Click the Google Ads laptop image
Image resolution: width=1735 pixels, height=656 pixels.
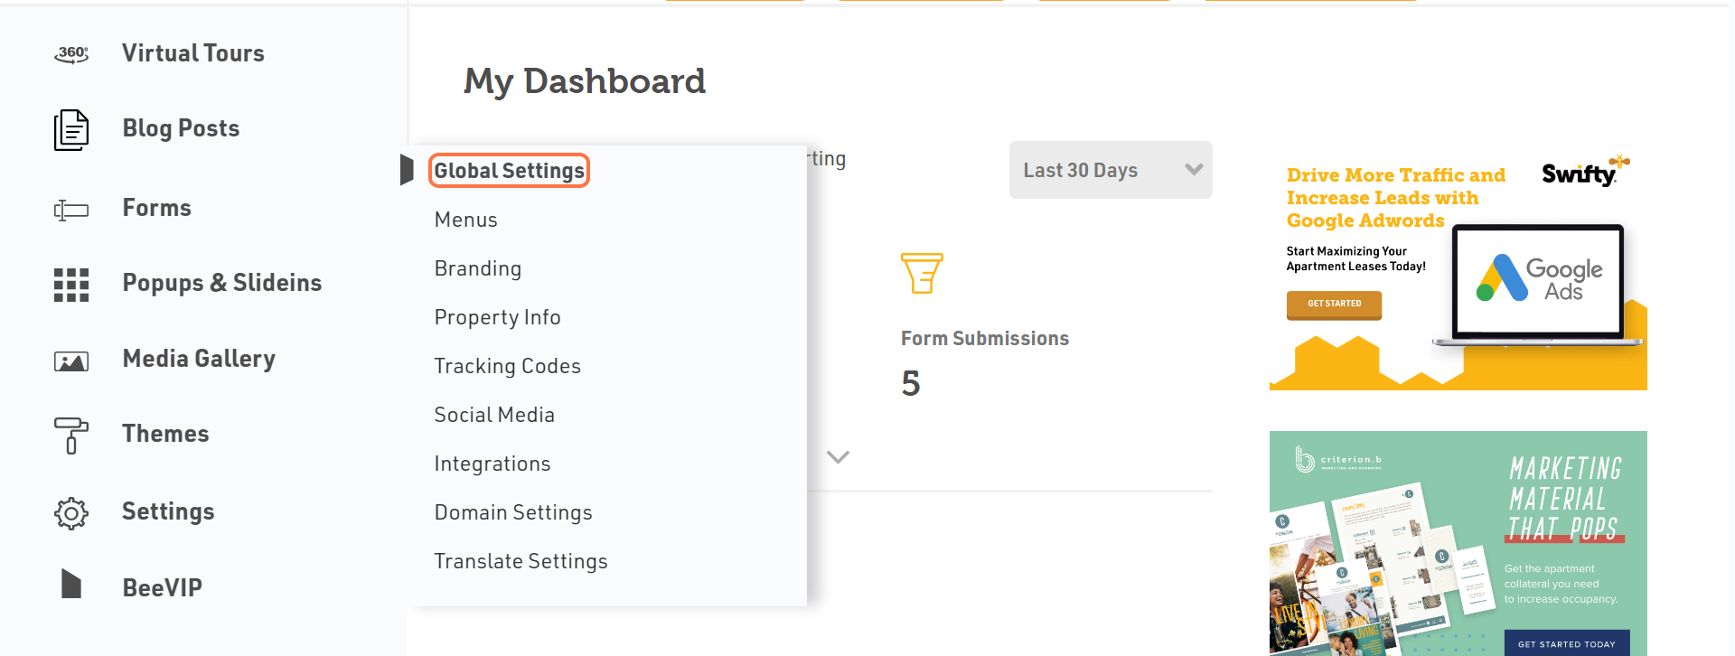point(1538,282)
